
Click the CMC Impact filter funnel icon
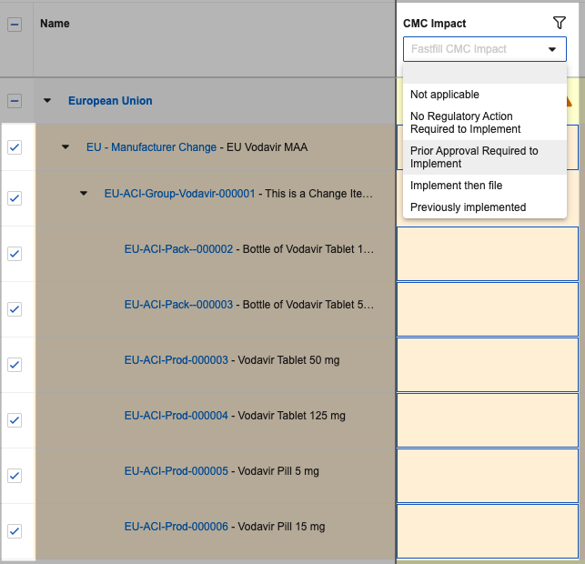(x=560, y=24)
